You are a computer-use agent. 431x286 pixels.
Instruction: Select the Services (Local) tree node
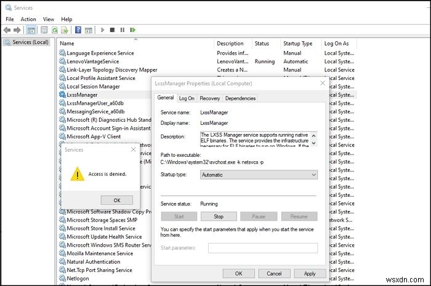point(26,42)
